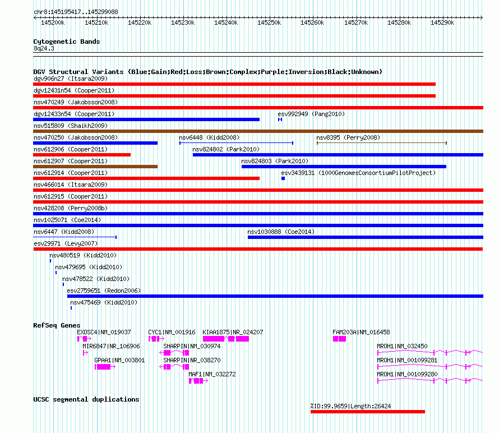Select the segmental duplication red bar
This screenshot has width=499, height=433.
click(368, 412)
